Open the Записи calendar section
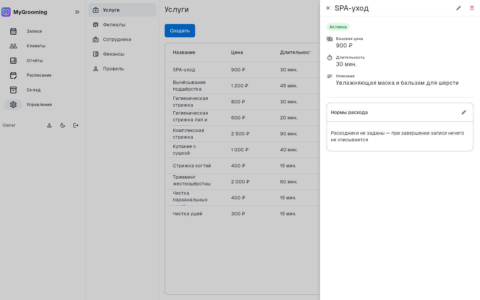This screenshot has height=300, width=480. [x=13, y=31]
